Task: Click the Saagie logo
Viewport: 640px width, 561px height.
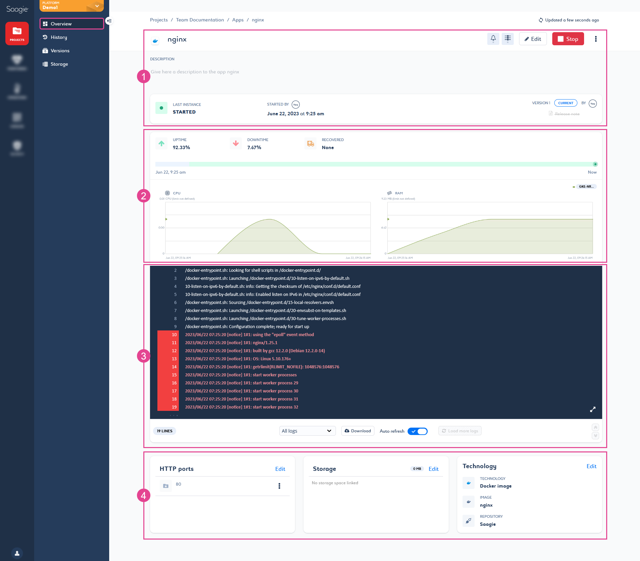Action: click(17, 9)
